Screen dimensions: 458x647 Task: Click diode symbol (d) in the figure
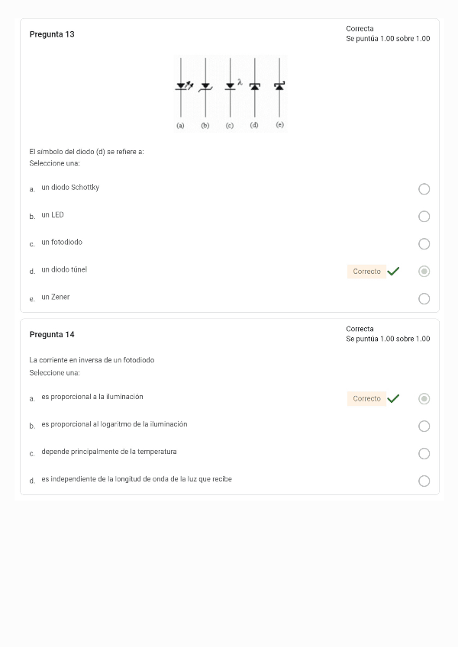pyautogui.click(x=255, y=86)
